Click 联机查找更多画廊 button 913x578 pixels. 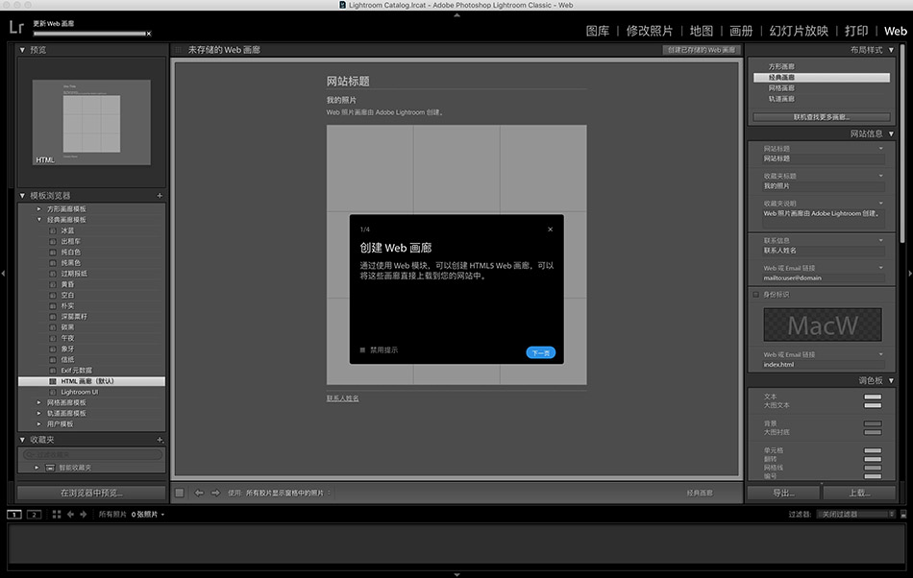(821, 117)
